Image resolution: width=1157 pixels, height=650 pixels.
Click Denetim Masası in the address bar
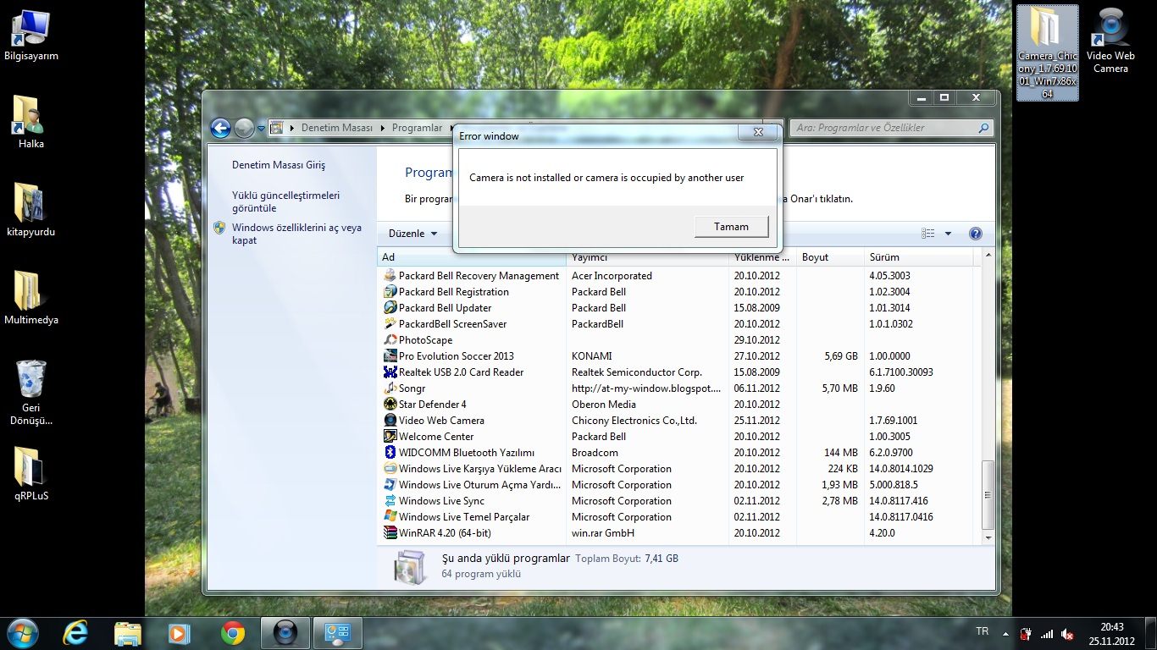[337, 128]
